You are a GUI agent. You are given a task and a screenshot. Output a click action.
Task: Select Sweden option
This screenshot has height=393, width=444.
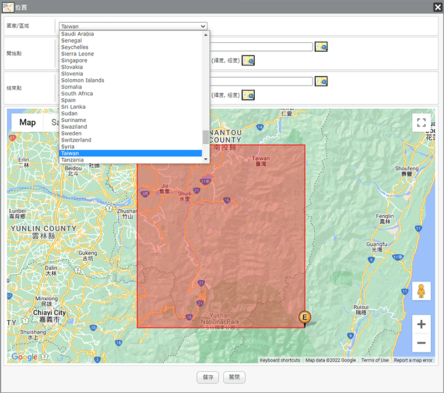click(x=131, y=133)
